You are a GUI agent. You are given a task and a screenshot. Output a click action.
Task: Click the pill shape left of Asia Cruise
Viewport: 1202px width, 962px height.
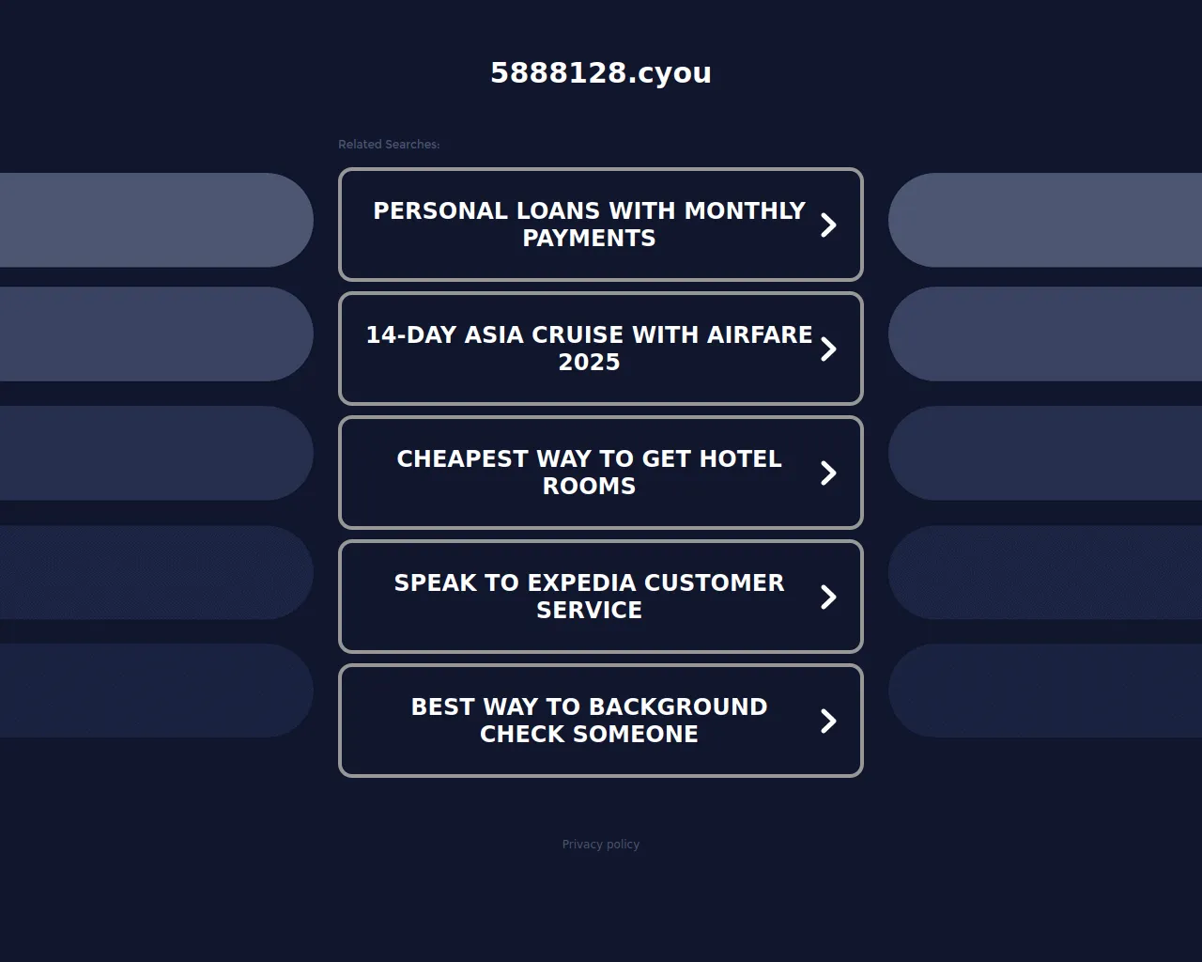155,334
